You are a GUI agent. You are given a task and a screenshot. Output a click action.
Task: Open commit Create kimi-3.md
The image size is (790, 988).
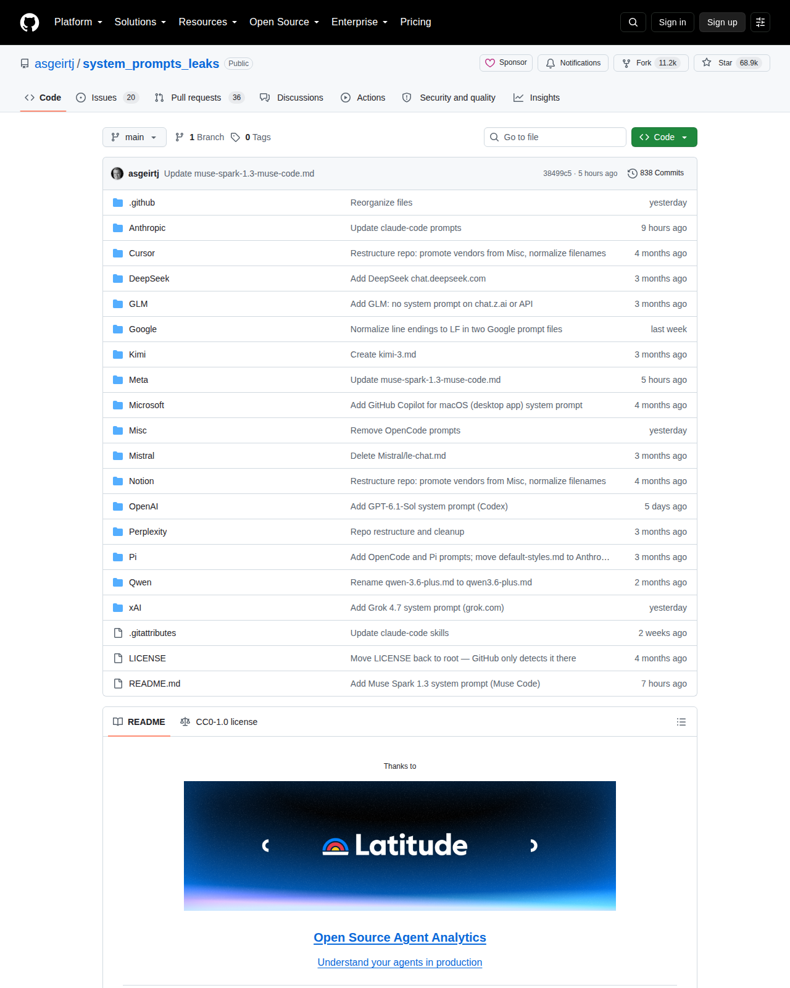pos(383,354)
